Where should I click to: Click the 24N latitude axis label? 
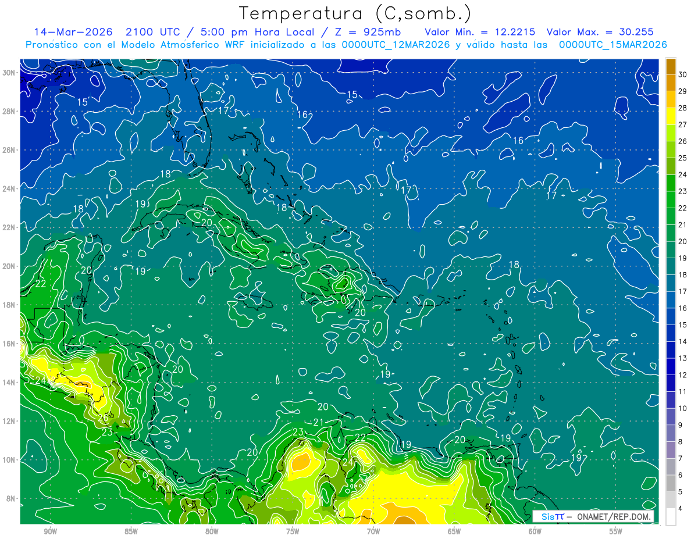[9, 188]
